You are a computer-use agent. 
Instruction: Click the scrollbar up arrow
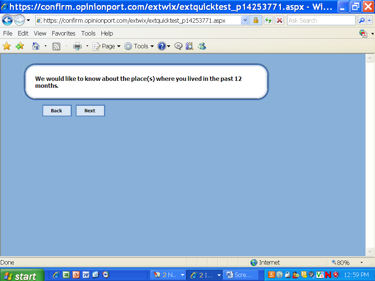370,58
